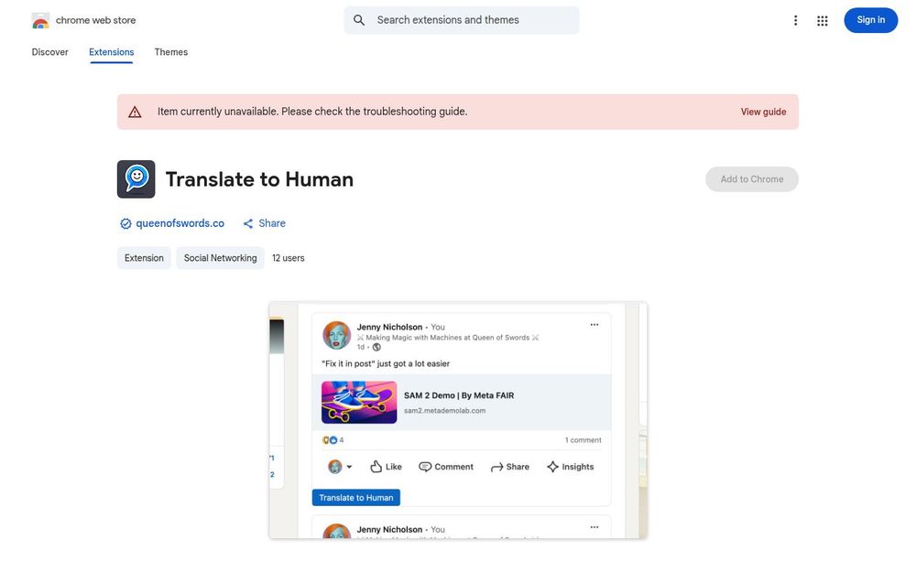Click the 'Translate to Human' title heading
Screen dimensions: 916x572
pyautogui.click(x=259, y=179)
